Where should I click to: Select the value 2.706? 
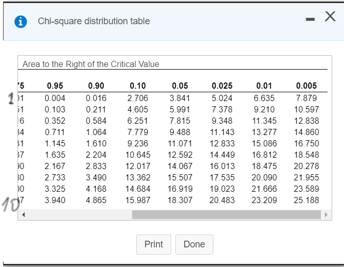click(138, 98)
